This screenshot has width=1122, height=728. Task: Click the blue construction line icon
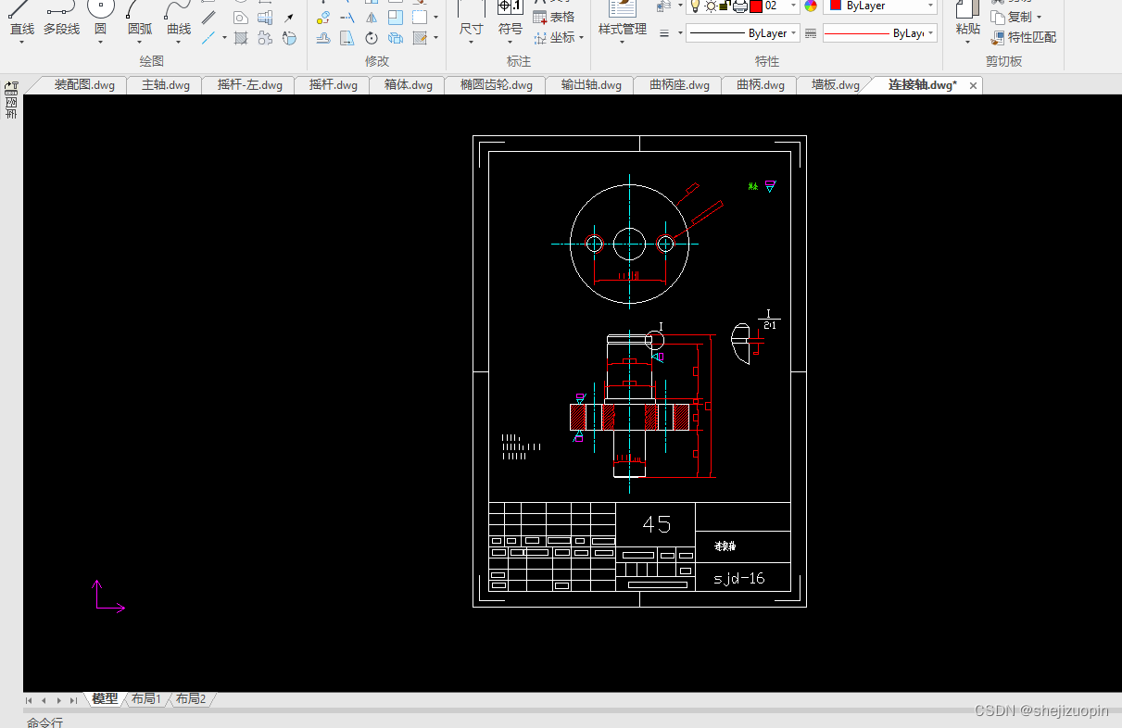tap(209, 38)
